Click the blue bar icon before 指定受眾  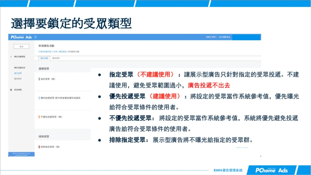39,79
